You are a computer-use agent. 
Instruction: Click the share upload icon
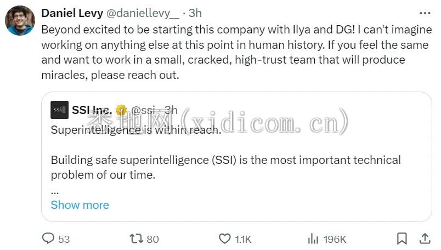click(x=425, y=239)
